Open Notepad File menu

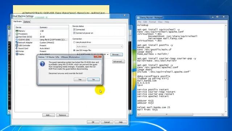click(x=140, y=22)
